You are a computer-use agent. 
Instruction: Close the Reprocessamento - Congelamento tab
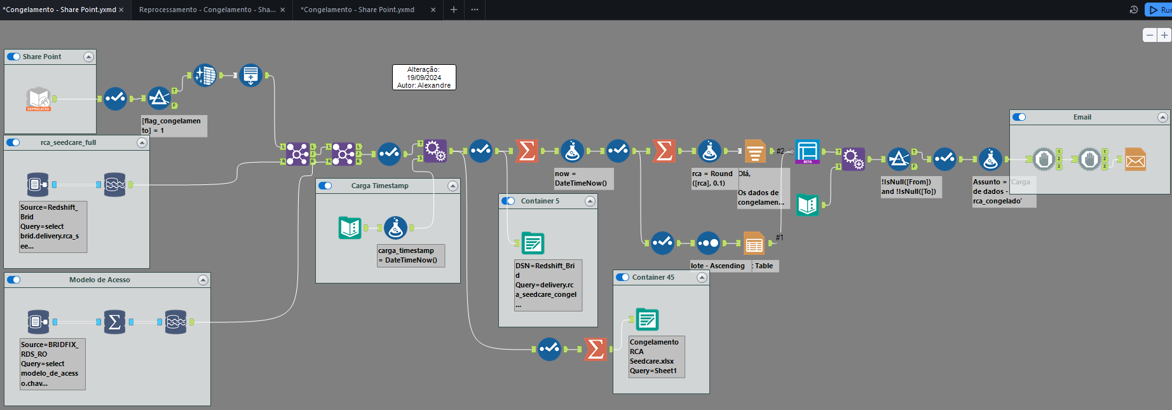(283, 10)
